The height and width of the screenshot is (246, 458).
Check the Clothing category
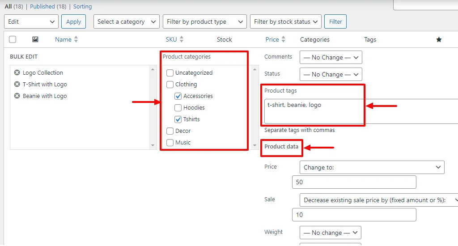click(170, 84)
